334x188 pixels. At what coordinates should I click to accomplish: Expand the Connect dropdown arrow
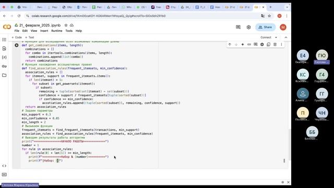276,37
